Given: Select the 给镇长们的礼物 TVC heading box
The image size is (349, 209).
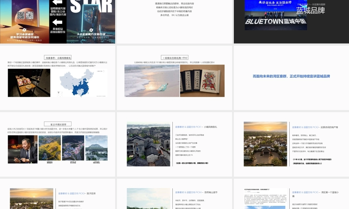Looking at the screenshot, I should coord(174,57).
